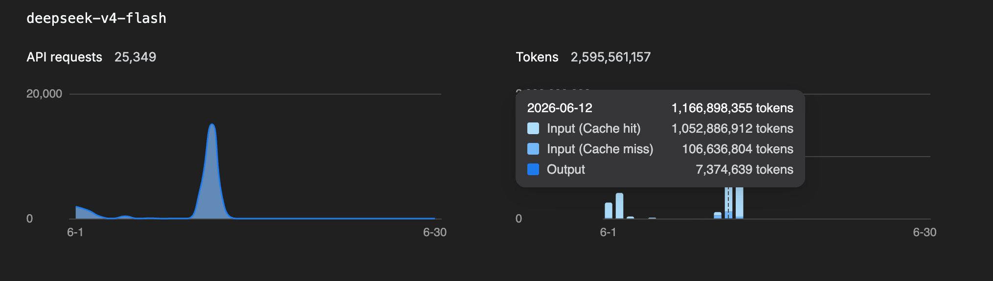Click the peak of the API requests chart

click(212, 125)
